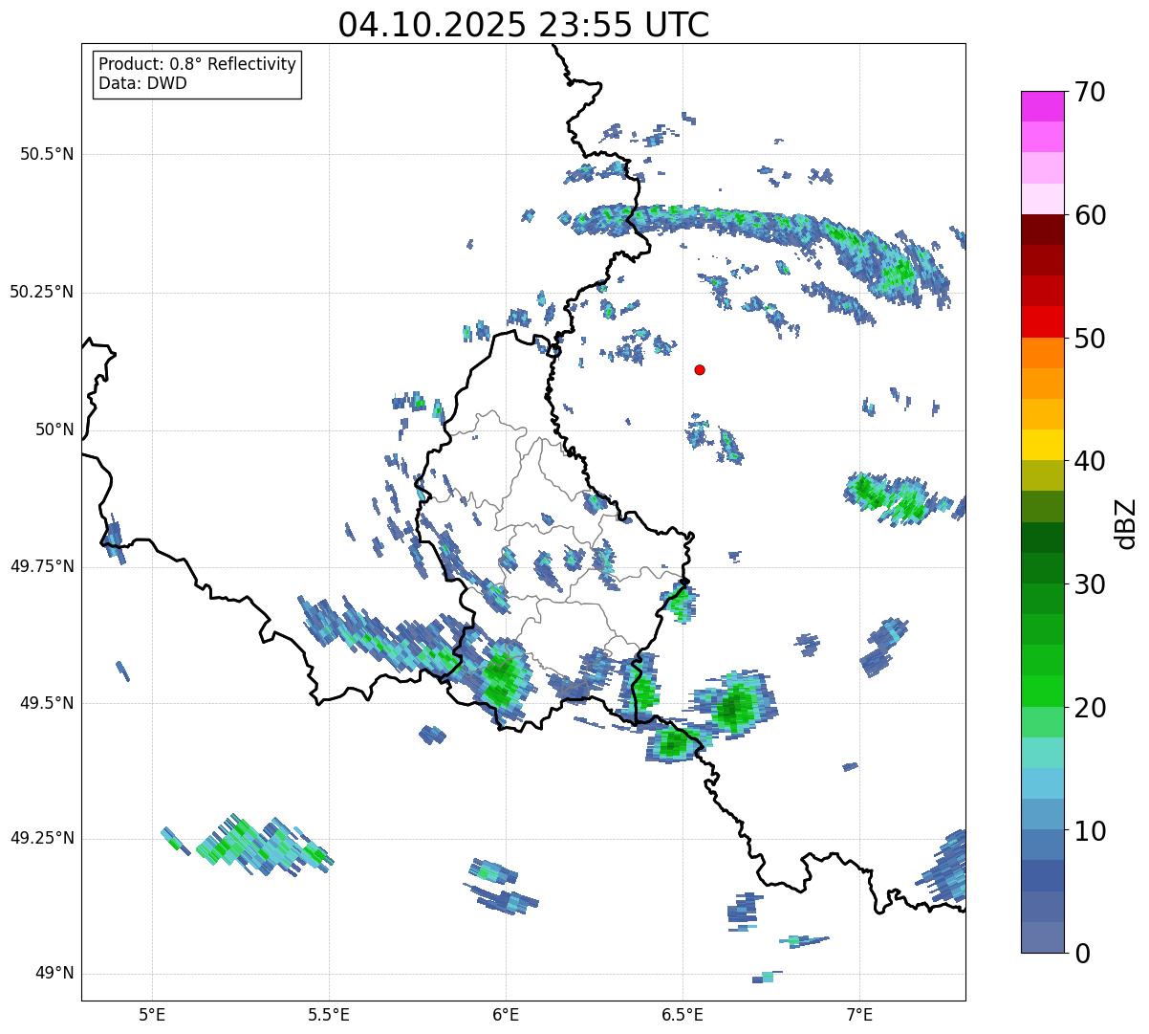This screenshot has height=1034, width=1149.
Task: Click the 10 dBZ colorbar tick label
Action: click(1090, 831)
